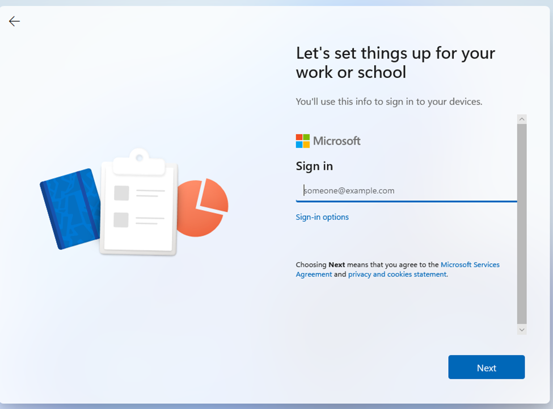553x409 pixels.
Task: Click the Microsoft four-square logo
Action: pos(302,141)
